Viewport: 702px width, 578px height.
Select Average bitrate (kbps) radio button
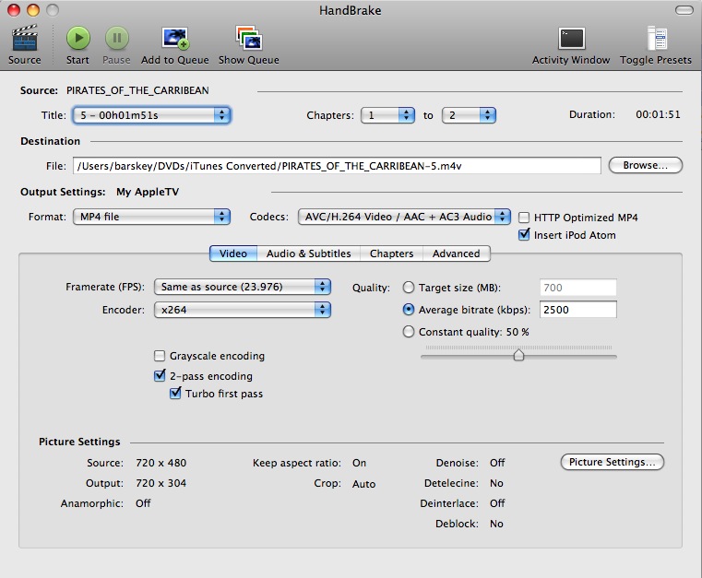[409, 309]
